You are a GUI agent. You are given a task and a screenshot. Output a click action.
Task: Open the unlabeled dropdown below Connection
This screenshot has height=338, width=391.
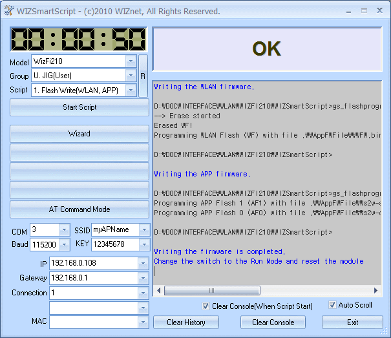[x=143, y=308]
